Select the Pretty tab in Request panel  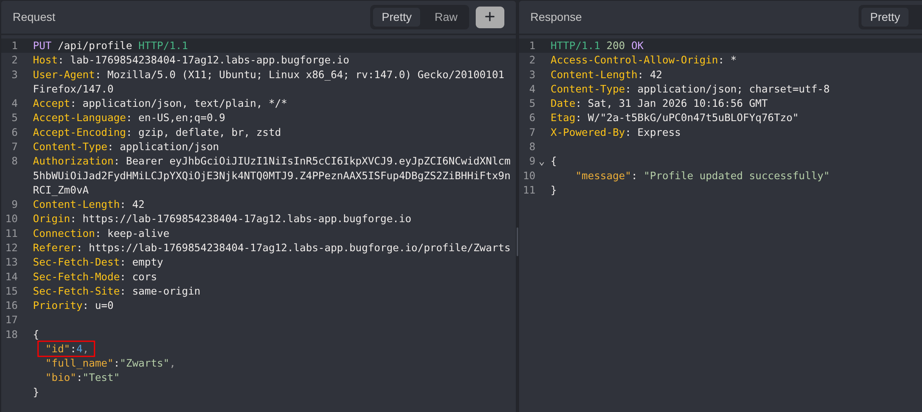(x=396, y=17)
